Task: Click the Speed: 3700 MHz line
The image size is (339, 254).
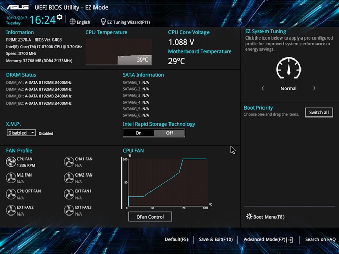Action: [21, 53]
